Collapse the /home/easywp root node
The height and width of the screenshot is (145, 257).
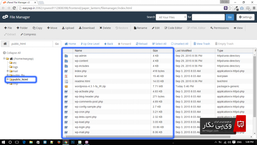click(x=4, y=58)
